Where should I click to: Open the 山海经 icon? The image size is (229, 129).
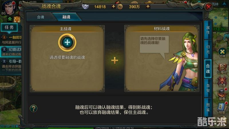(x=222, y=69)
